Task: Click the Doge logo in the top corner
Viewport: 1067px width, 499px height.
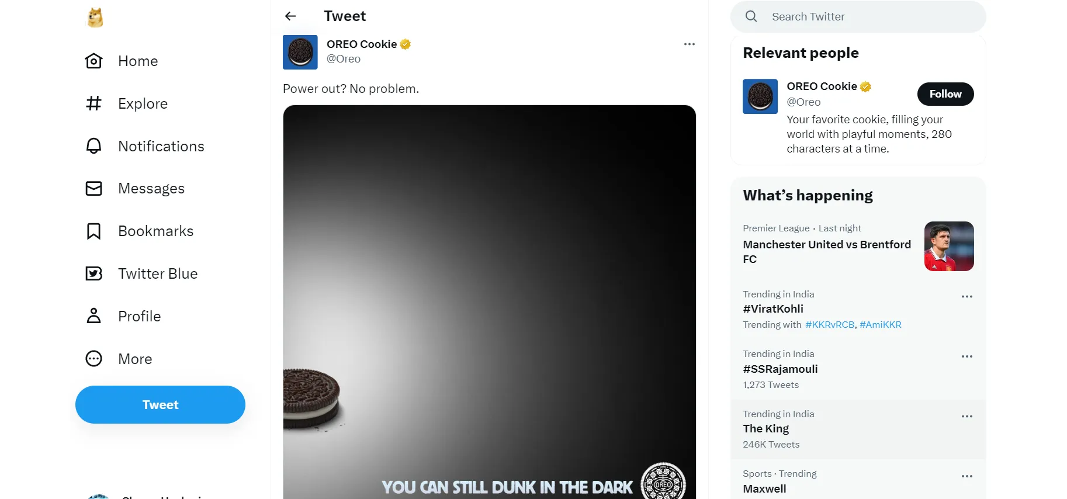Action: click(94, 18)
